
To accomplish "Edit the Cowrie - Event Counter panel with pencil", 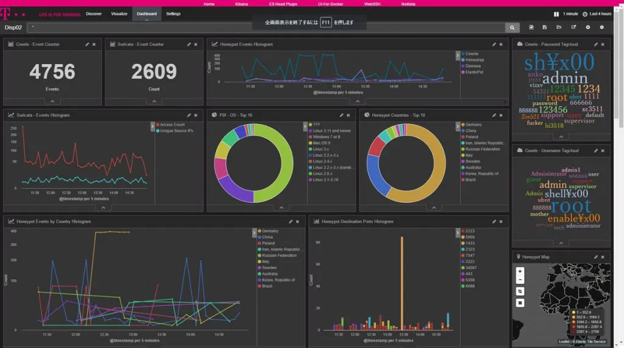I will pyautogui.click(x=87, y=44).
